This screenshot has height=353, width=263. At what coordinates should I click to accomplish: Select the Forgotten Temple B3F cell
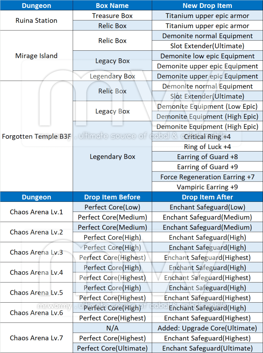[36, 136]
